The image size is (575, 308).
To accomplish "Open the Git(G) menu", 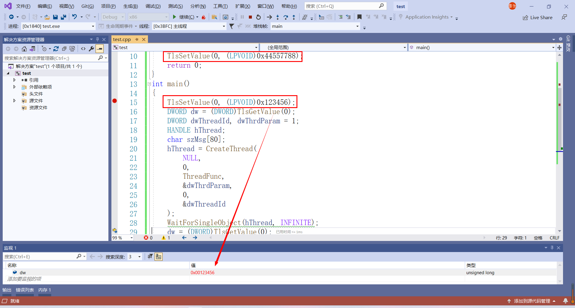I will click(x=87, y=6).
